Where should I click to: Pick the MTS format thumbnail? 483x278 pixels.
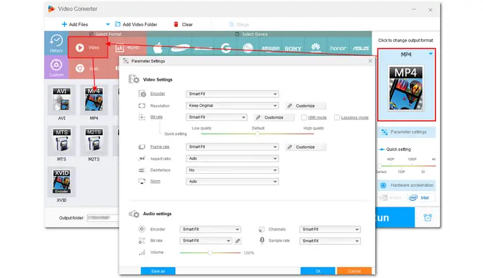(61, 141)
